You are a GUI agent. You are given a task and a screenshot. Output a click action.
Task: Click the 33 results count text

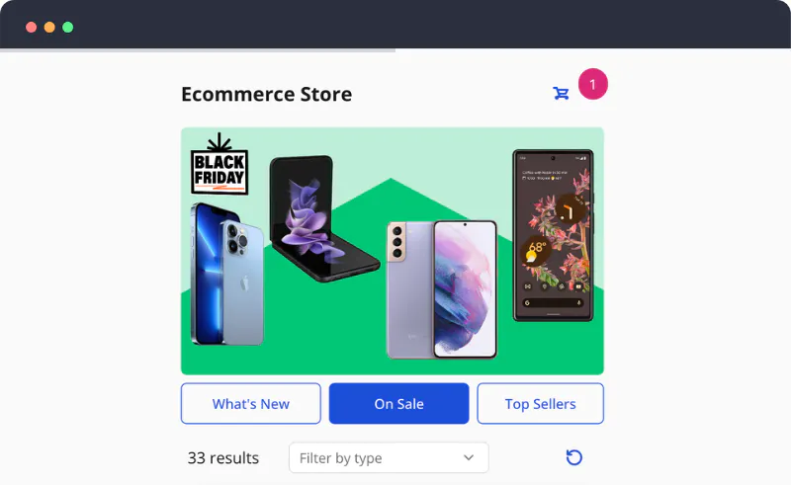223,457
